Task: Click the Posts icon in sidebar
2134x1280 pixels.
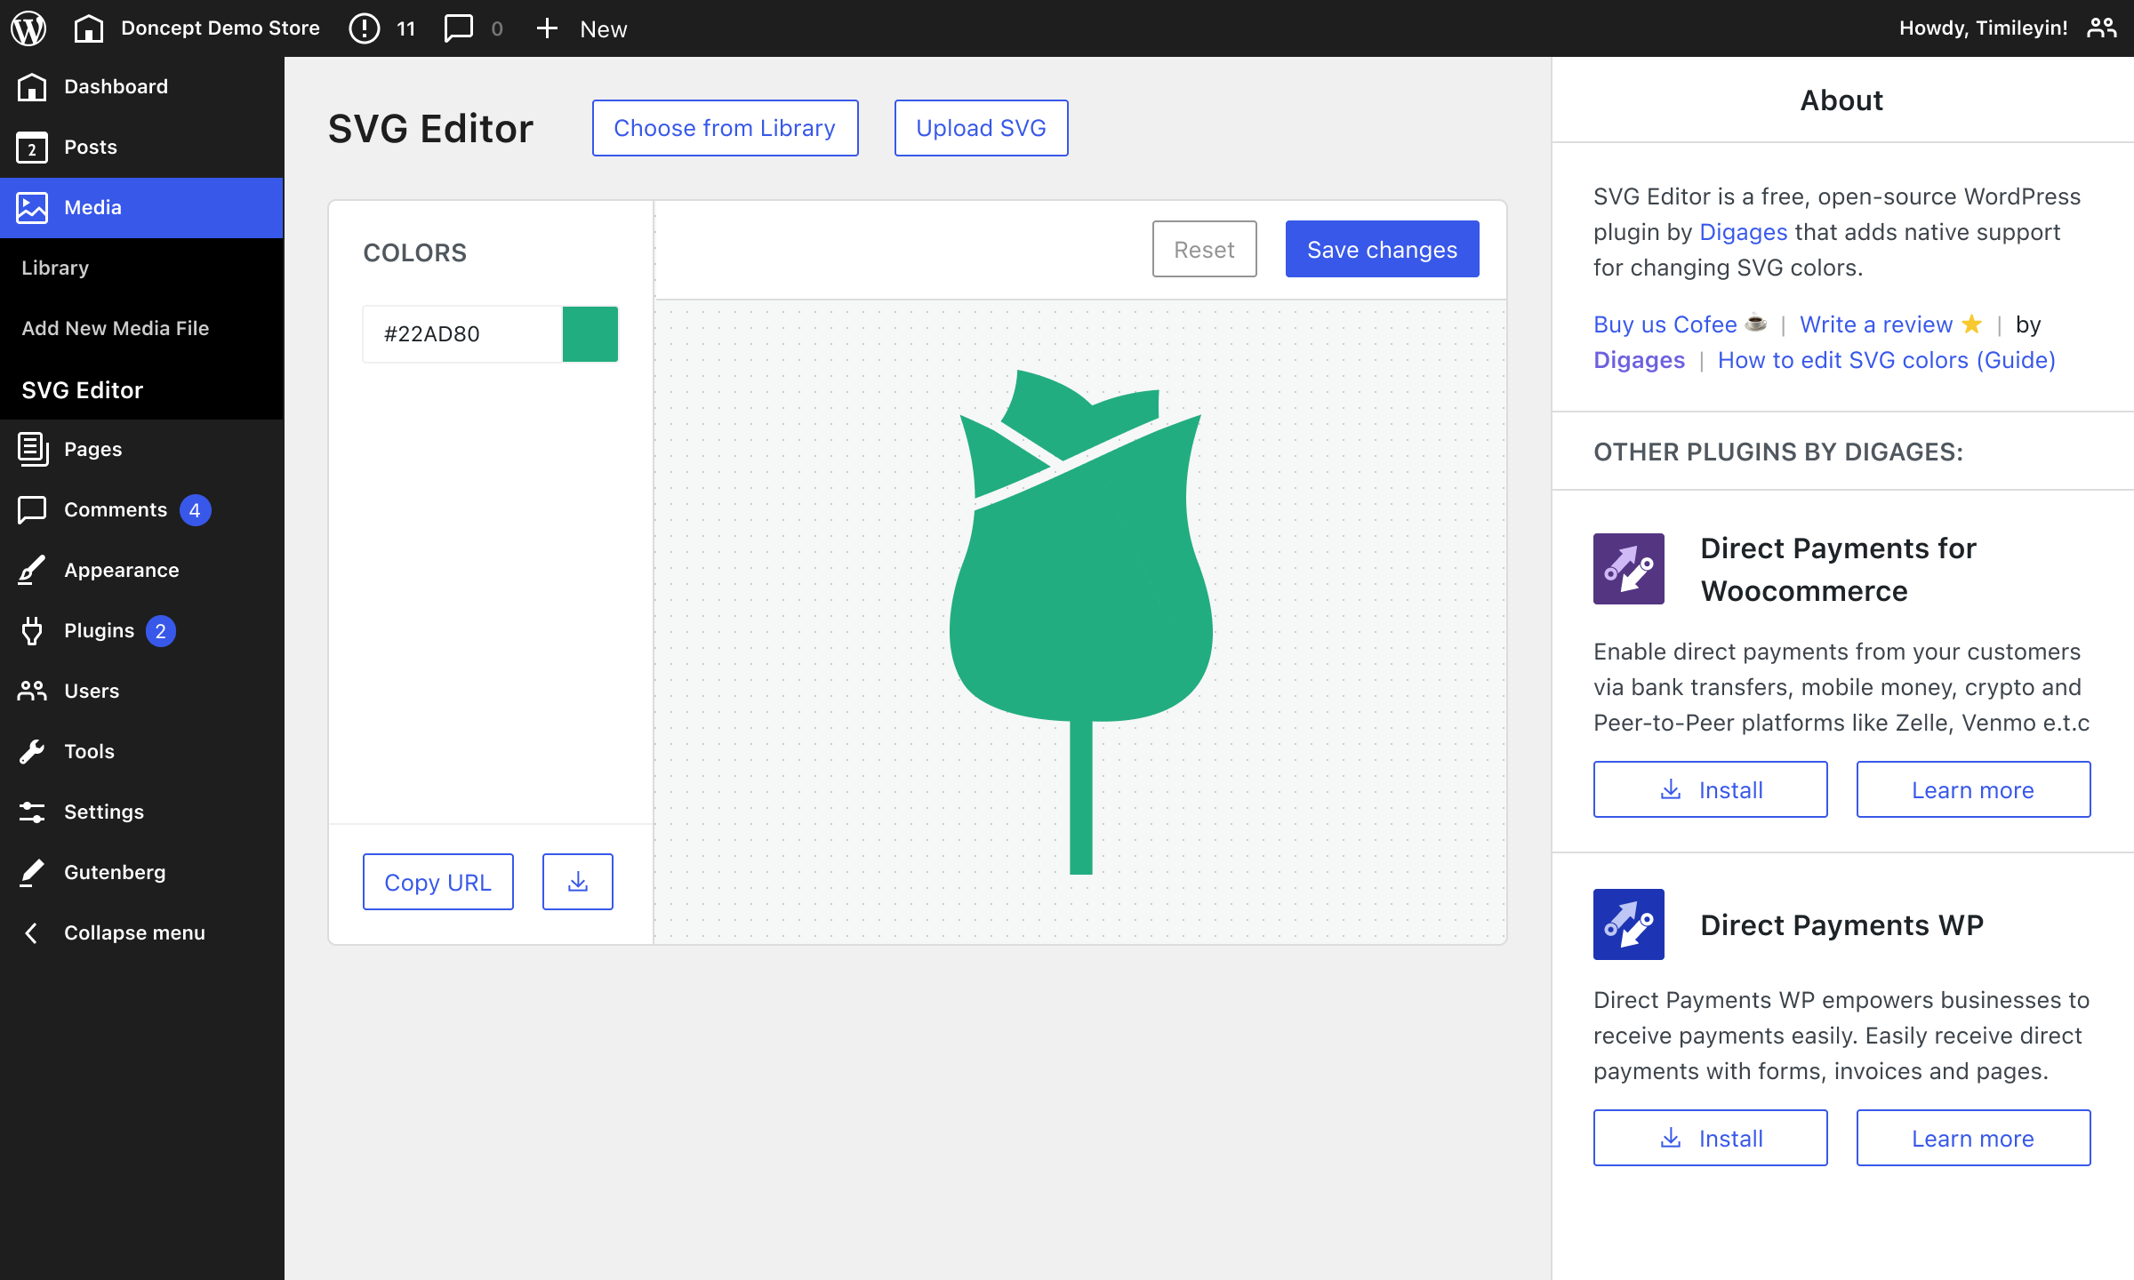Action: point(32,148)
